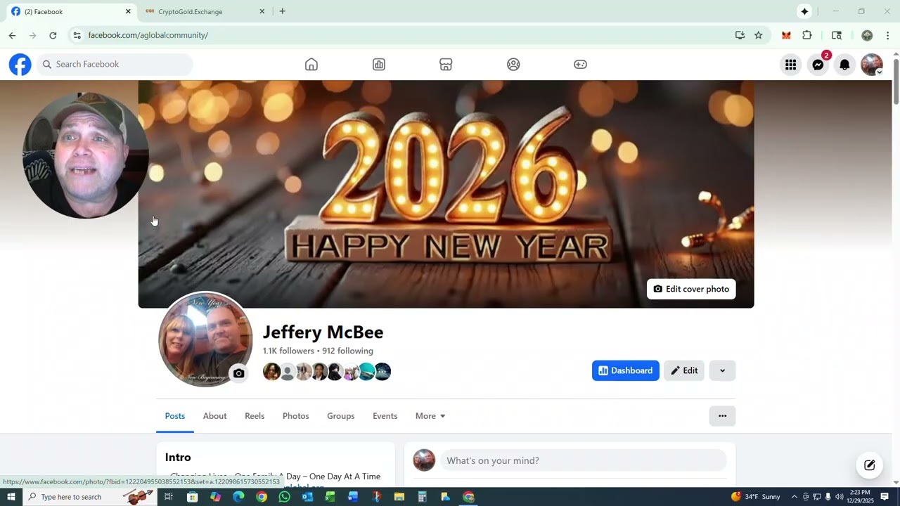
Task: Open the 1.1K followers link
Action: (x=288, y=351)
